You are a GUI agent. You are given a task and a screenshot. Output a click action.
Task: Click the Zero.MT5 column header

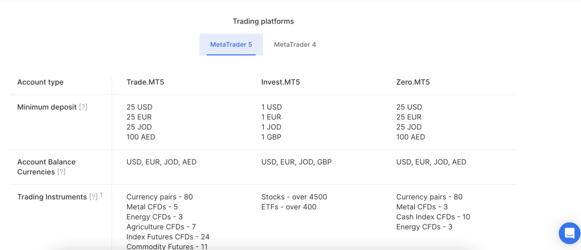[413, 82]
